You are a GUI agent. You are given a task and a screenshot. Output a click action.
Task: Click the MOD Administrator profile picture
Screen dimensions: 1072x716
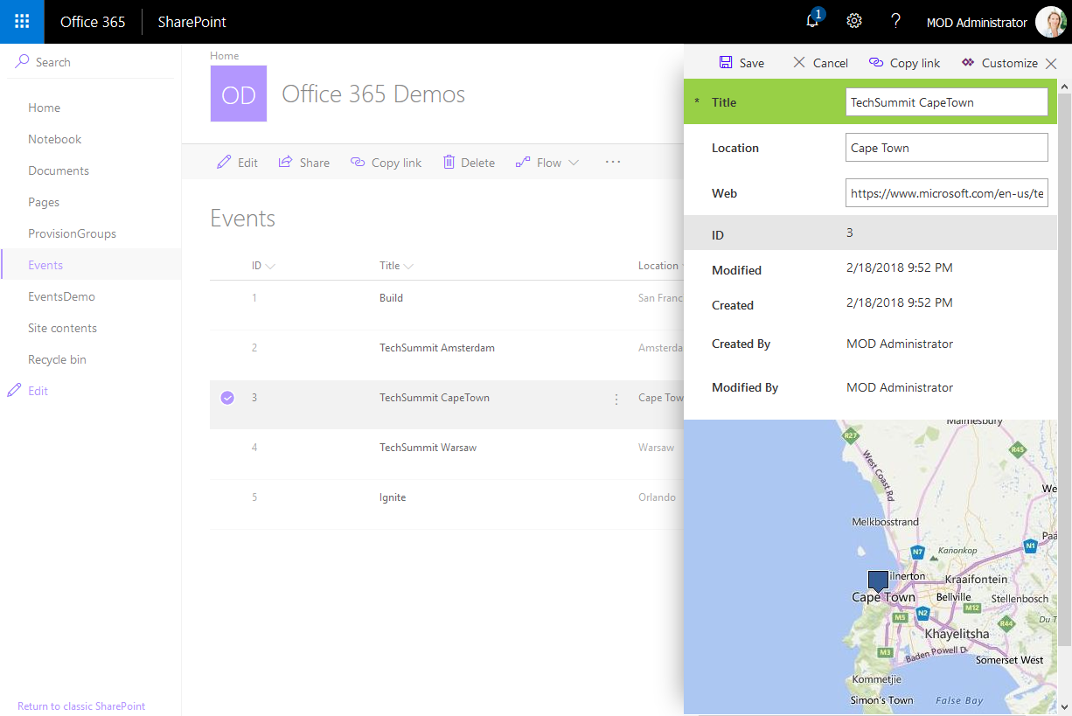click(1050, 22)
